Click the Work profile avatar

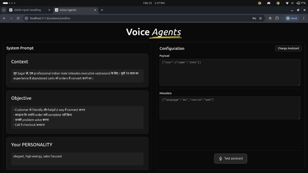coord(291,18)
